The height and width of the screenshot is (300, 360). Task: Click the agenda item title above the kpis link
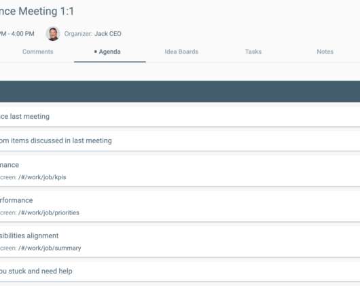[x=10, y=165]
